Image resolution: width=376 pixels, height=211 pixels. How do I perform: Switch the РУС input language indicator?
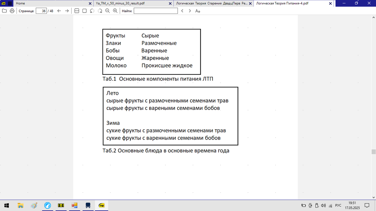pos(338,205)
